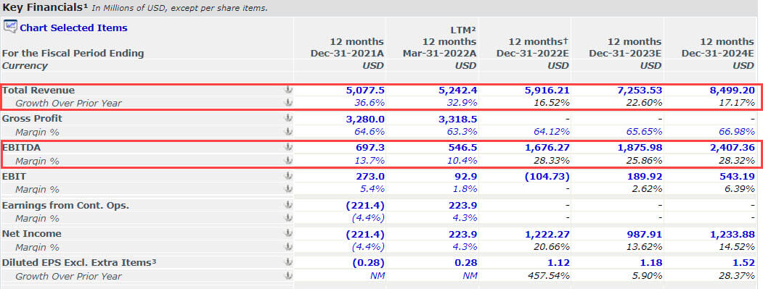Click the chart icon for EBITDA Margin %
Image resolution: width=763 pixels, height=289 pixels.
point(288,160)
